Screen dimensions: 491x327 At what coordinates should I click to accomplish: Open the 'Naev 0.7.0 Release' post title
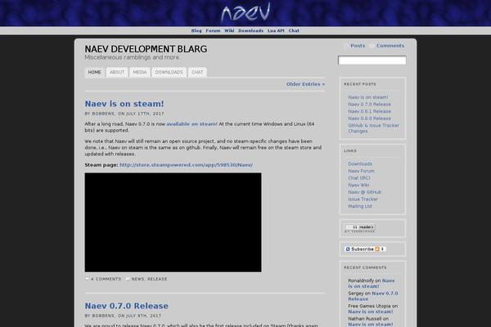coord(127,306)
